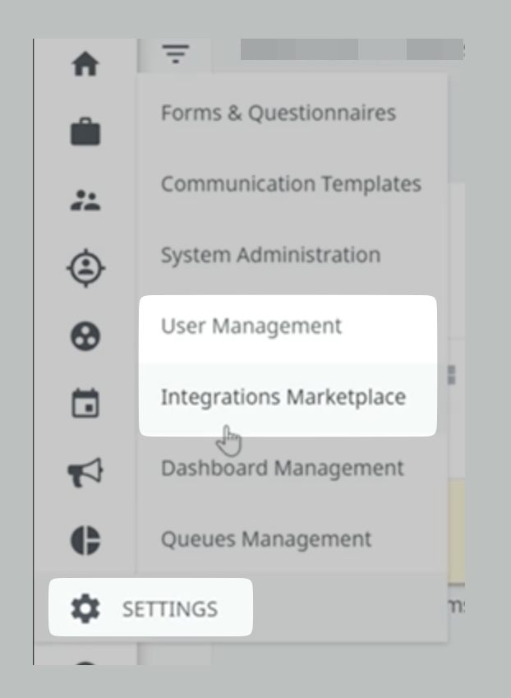Open the pie chart reports icon

85,540
